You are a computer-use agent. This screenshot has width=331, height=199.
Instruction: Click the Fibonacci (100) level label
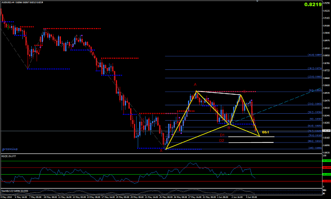(x=316, y=148)
